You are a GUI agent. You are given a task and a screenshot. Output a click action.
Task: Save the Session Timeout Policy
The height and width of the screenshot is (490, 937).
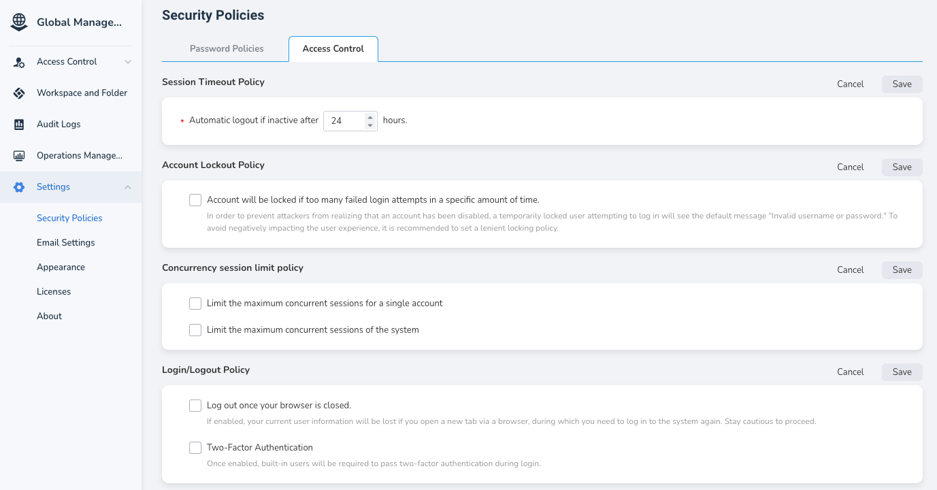pyautogui.click(x=902, y=84)
